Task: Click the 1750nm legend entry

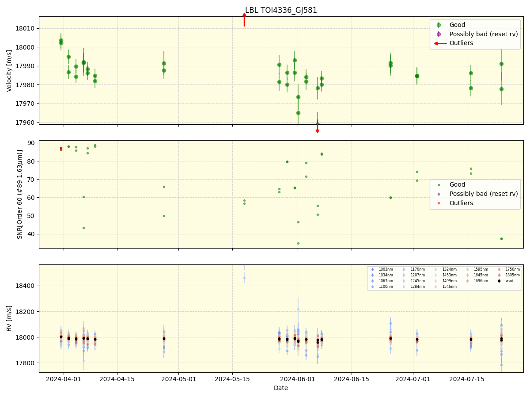Action: (509, 269)
